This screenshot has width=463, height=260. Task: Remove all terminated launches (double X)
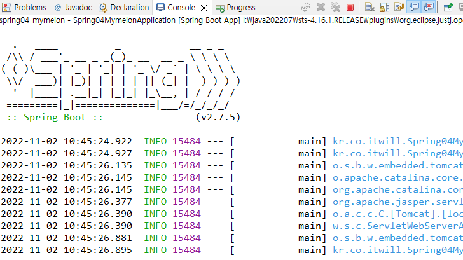point(335,8)
